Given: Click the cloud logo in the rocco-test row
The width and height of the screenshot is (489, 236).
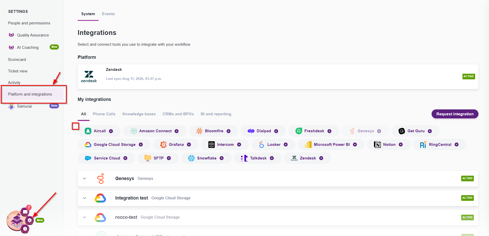Looking at the screenshot, I should [100, 218].
